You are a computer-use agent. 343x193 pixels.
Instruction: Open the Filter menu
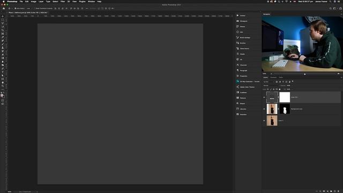[x=63, y=2]
